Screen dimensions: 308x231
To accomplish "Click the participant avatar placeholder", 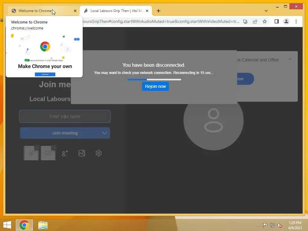I will click(x=214, y=120).
